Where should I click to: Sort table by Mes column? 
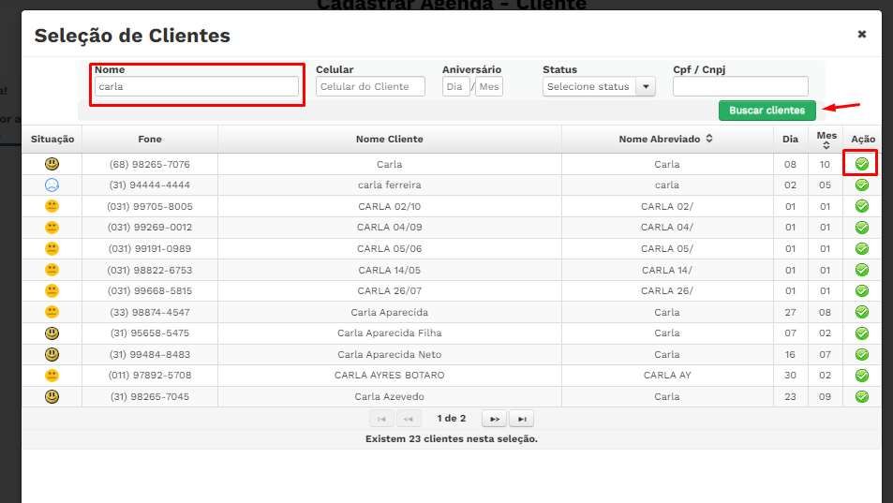tap(826, 145)
